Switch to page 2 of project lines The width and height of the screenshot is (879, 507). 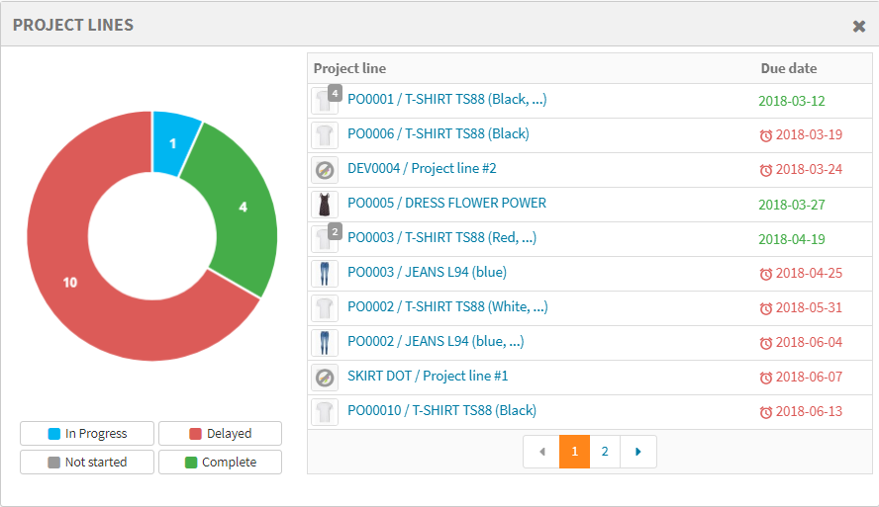point(604,452)
